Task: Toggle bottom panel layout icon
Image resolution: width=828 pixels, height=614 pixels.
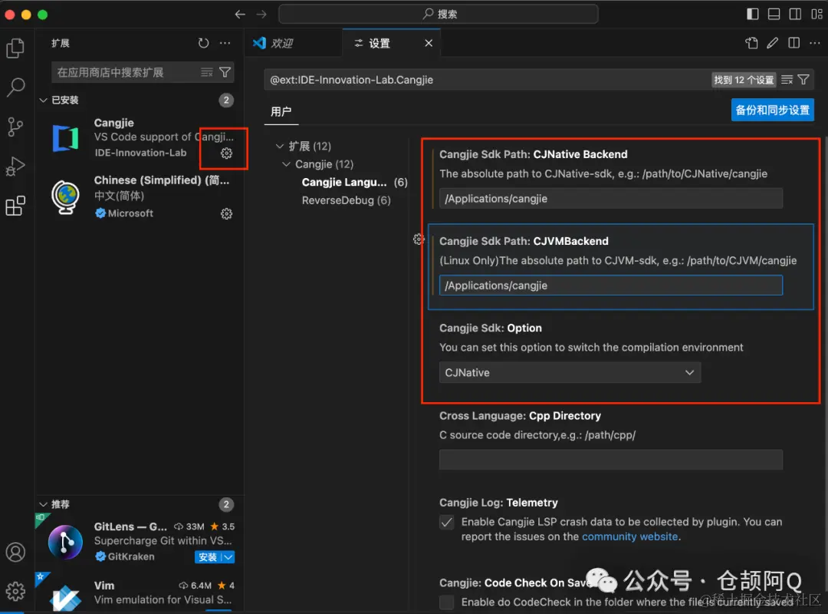Action: click(x=774, y=15)
